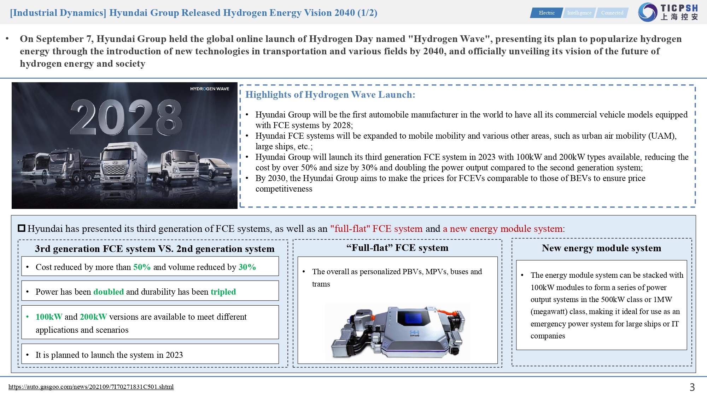
Task: Click the green 50% cost reduction text
Action: [x=142, y=267]
